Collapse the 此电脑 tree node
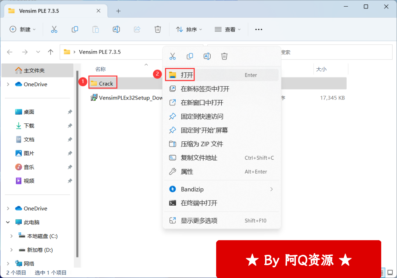Viewport: 397px width, 278px height. coord(8,222)
